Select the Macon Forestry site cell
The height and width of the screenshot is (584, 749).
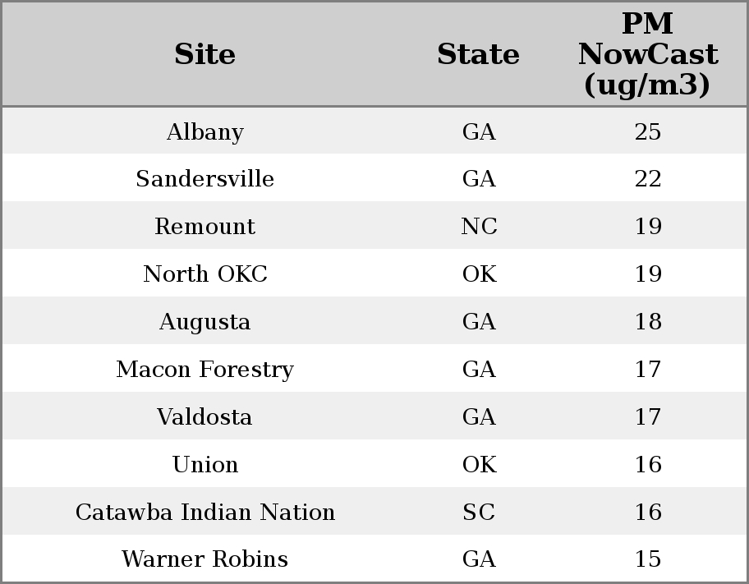pos(204,370)
